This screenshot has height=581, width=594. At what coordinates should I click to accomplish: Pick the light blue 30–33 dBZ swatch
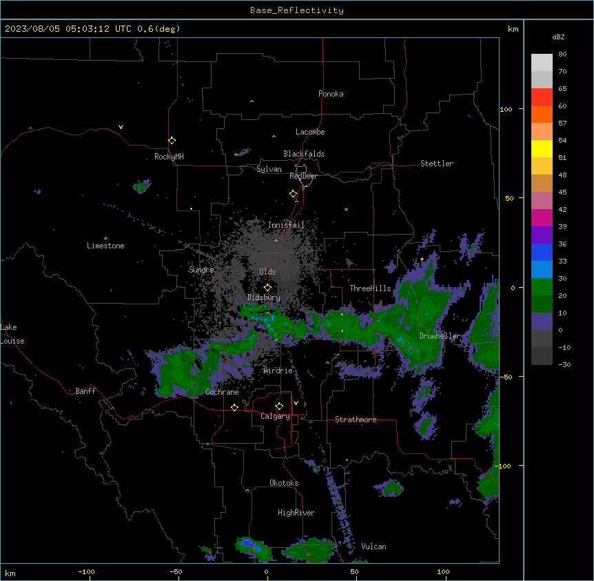(542, 269)
